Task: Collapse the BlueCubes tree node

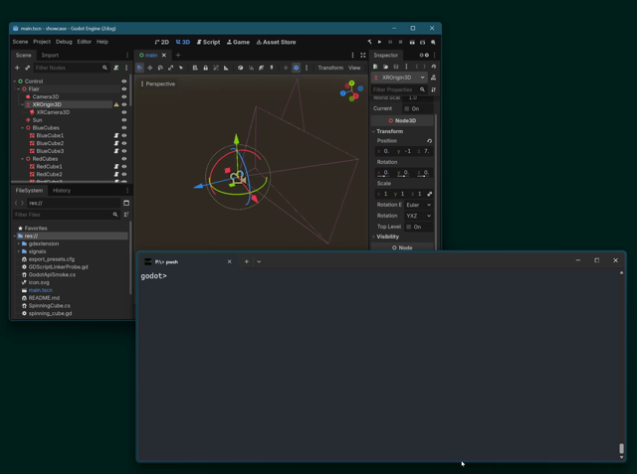Action: click(x=22, y=128)
